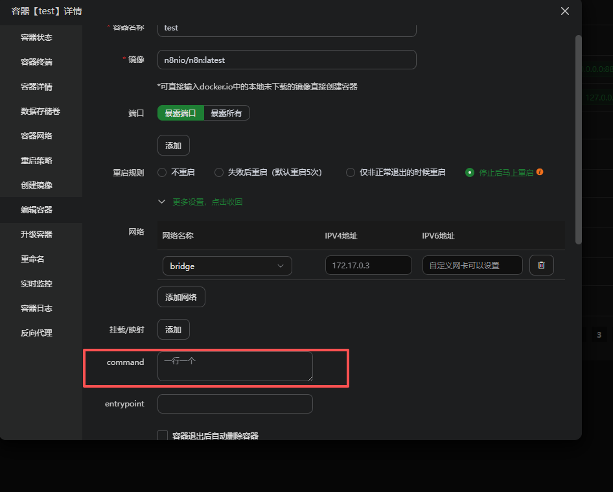The image size is (613, 492).
Task: Select the 暴露端口 port option
Action: pos(180,113)
